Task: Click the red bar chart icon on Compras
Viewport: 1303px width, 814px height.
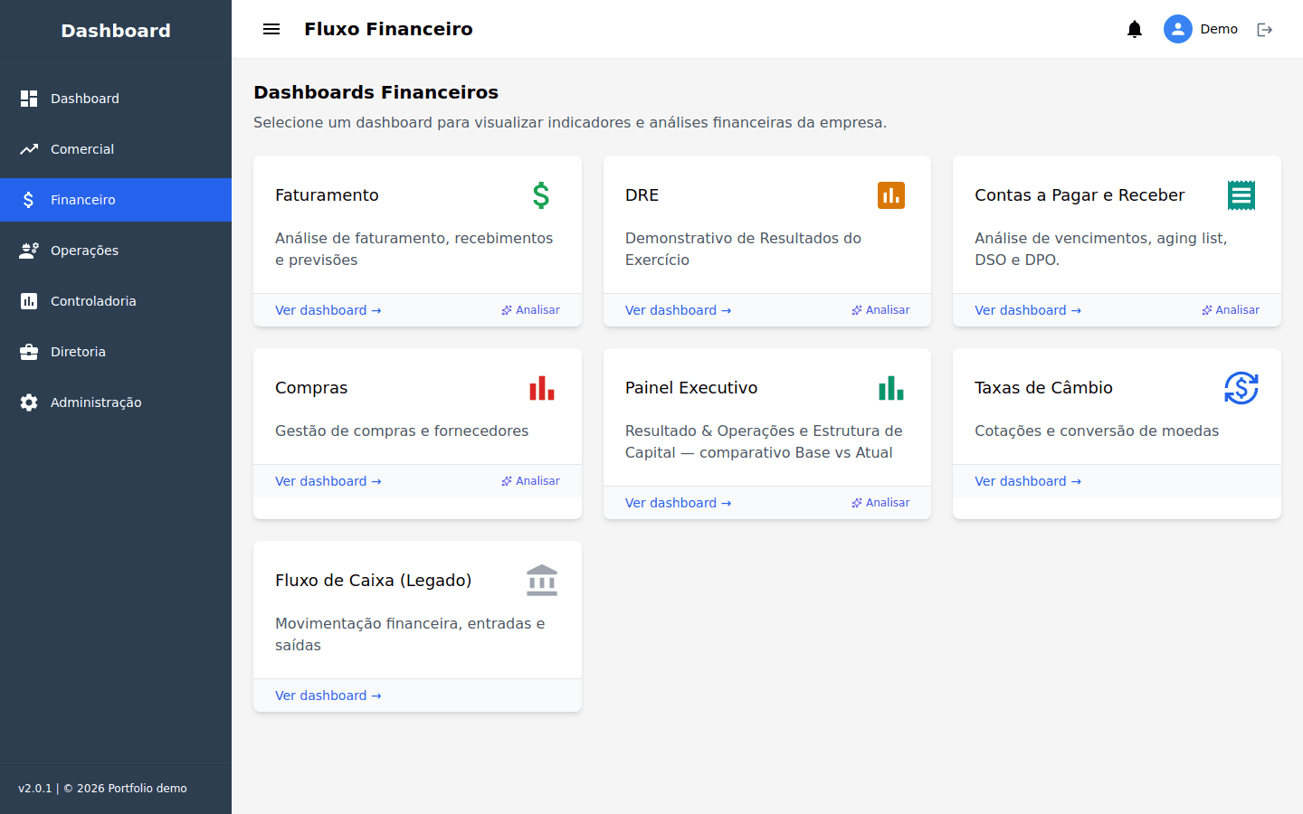Action: pos(542,388)
